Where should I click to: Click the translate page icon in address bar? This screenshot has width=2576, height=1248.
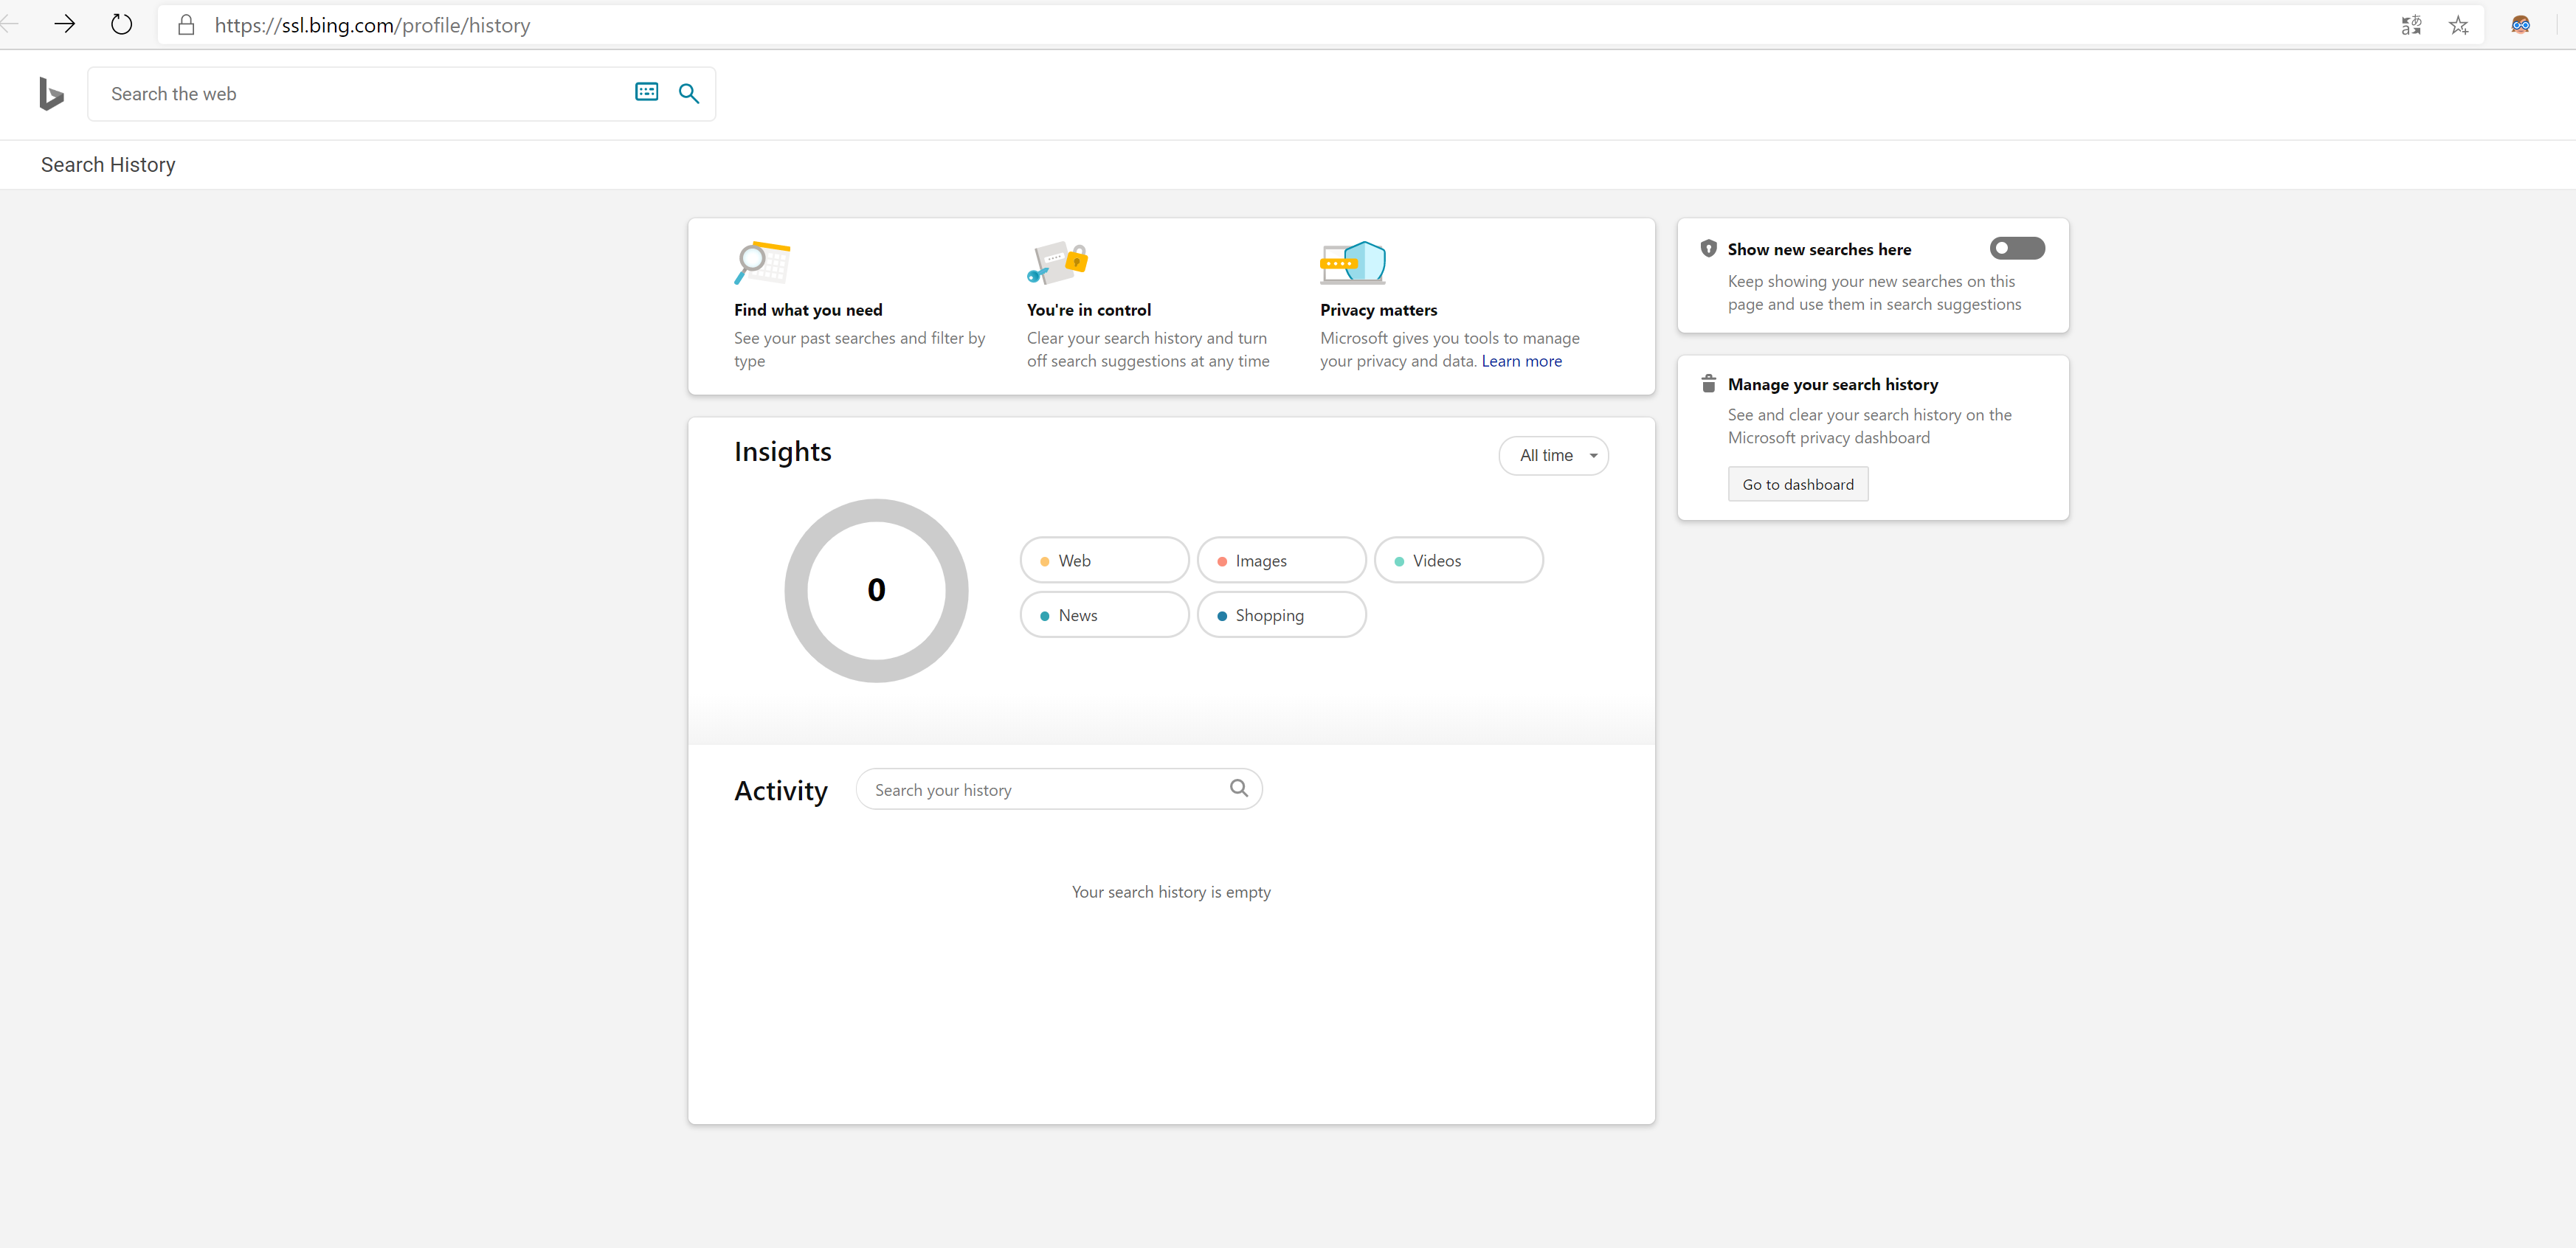(x=2411, y=25)
